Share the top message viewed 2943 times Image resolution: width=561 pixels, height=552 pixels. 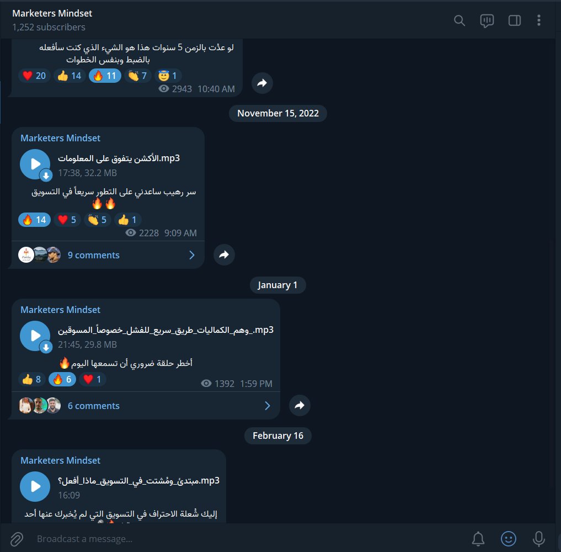click(262, 83)
